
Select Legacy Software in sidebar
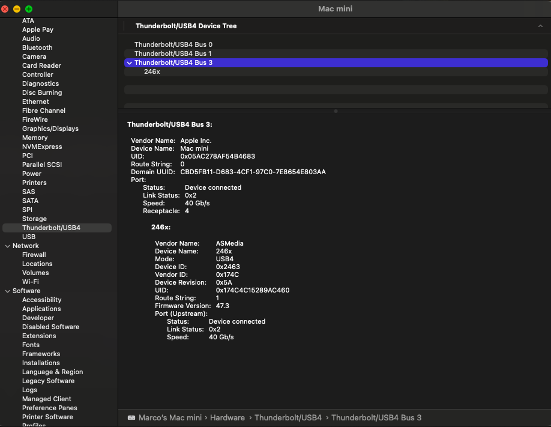48,381
